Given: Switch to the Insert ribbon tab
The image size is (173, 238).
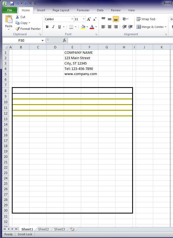Looking at the screenshot, I should (x=41, y=10).
